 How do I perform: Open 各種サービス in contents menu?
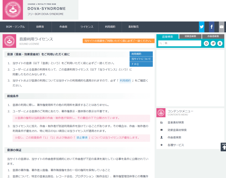[176, 145]
